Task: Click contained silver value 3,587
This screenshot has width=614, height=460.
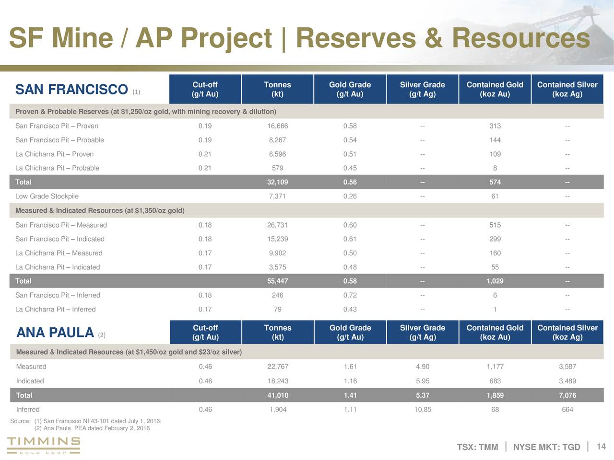Action: pyautogui.click(x=567, y=367)
